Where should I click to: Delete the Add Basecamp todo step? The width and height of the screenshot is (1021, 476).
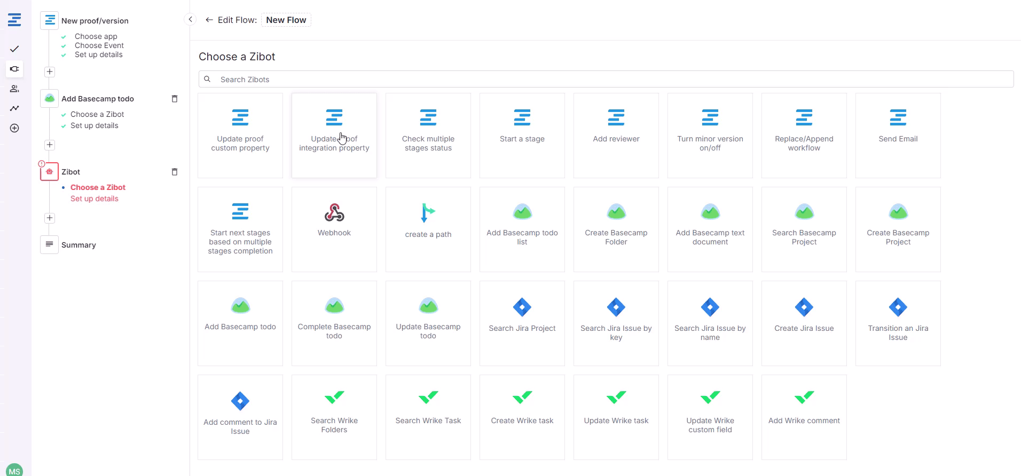pos(174,99)
